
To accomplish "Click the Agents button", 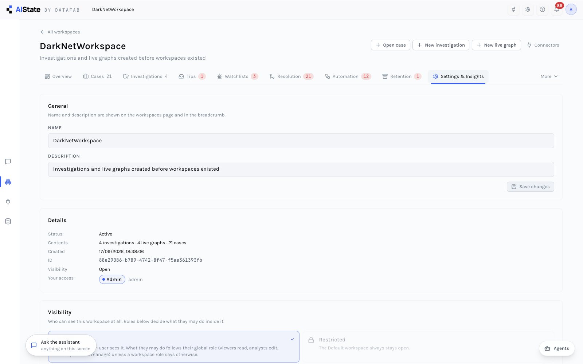I will tap(557, 348).
